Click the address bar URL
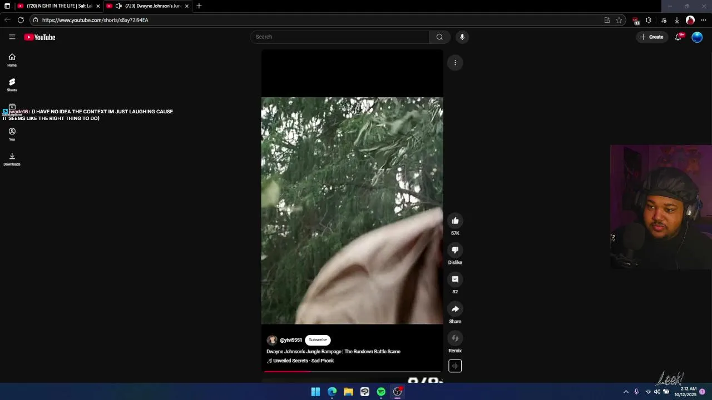This screenshot has height=400, width=712. [95, 20]
